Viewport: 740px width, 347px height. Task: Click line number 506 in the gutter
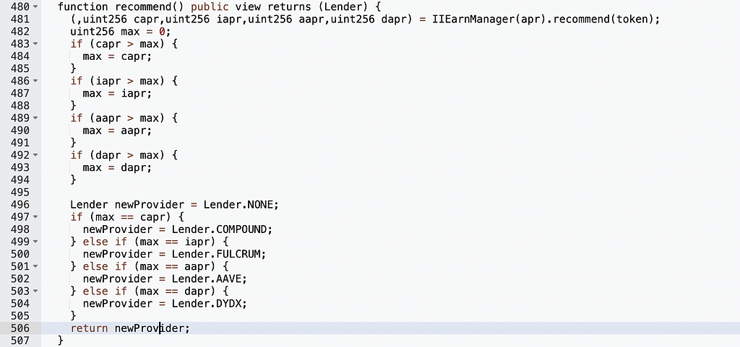(x=20, y=328)
